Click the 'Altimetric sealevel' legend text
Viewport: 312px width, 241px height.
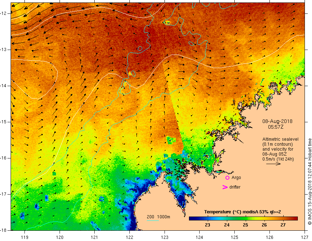280,139
